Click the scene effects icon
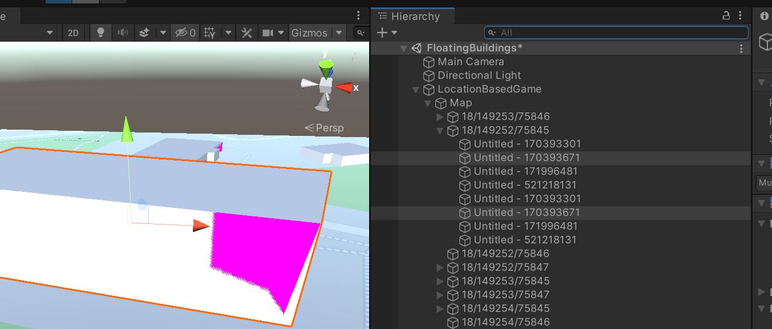772x329 pixels. [144, 33]
